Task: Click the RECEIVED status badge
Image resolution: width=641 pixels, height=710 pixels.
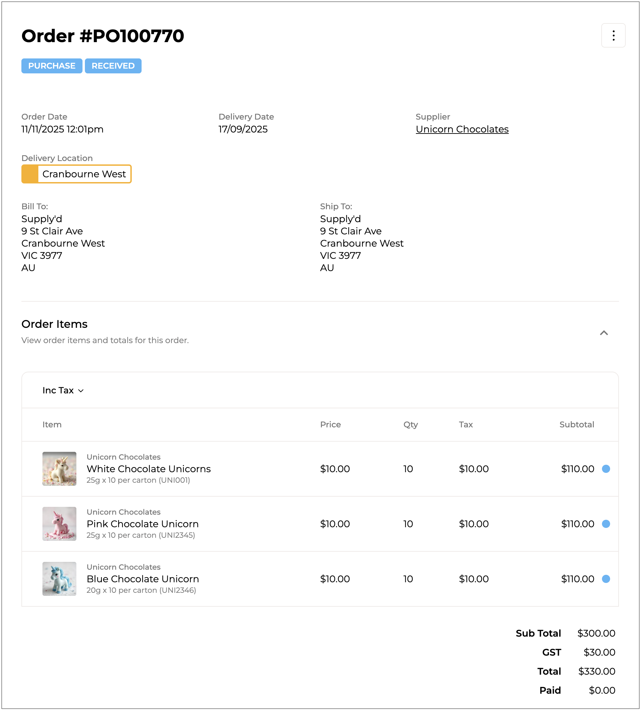Action: [113, 66]
